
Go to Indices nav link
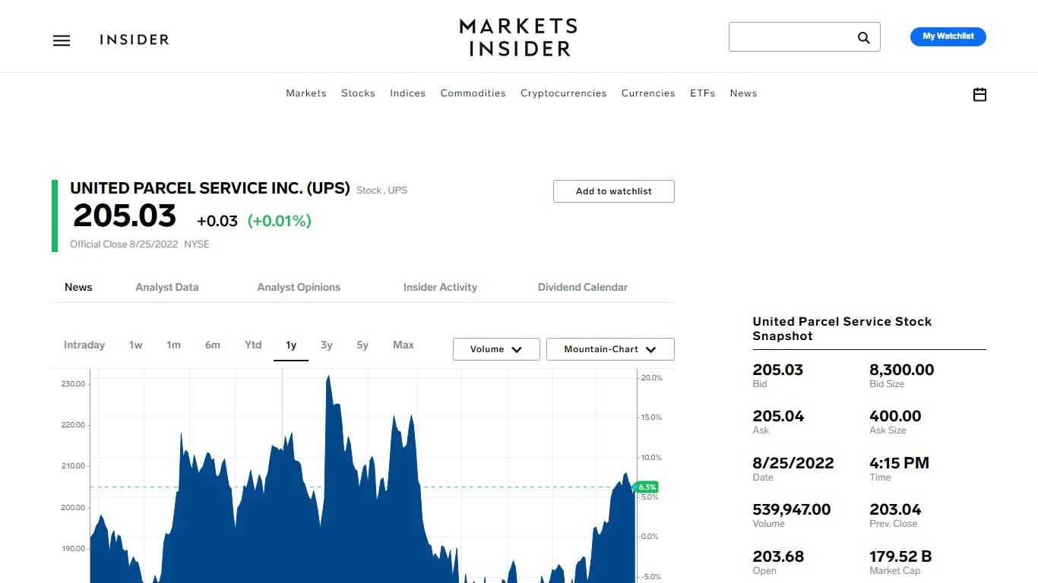coord(408,93)
